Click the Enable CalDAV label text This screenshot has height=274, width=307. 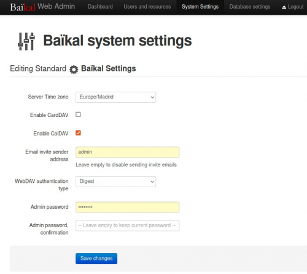click(51, 134)
